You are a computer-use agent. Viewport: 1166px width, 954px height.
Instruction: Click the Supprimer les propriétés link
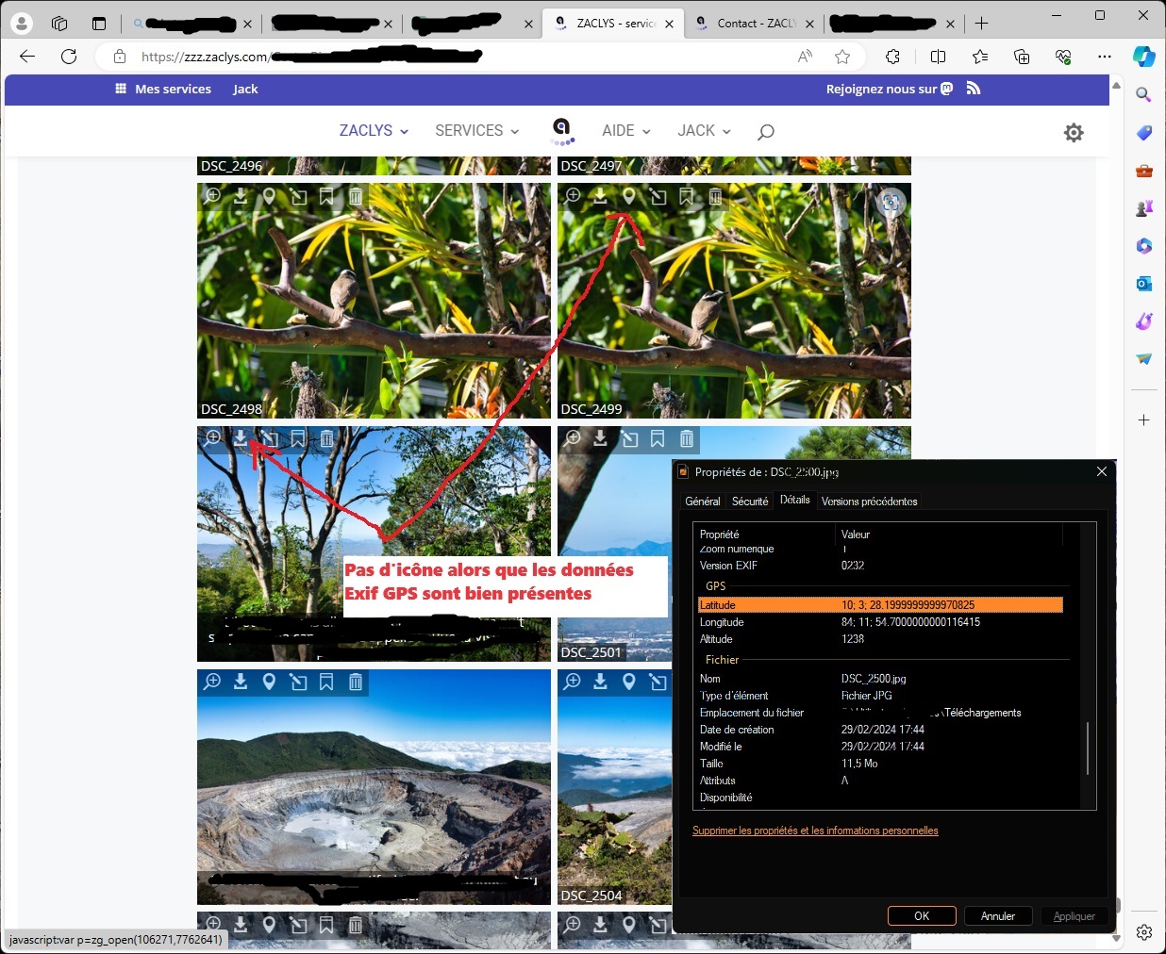click(815, 831)
